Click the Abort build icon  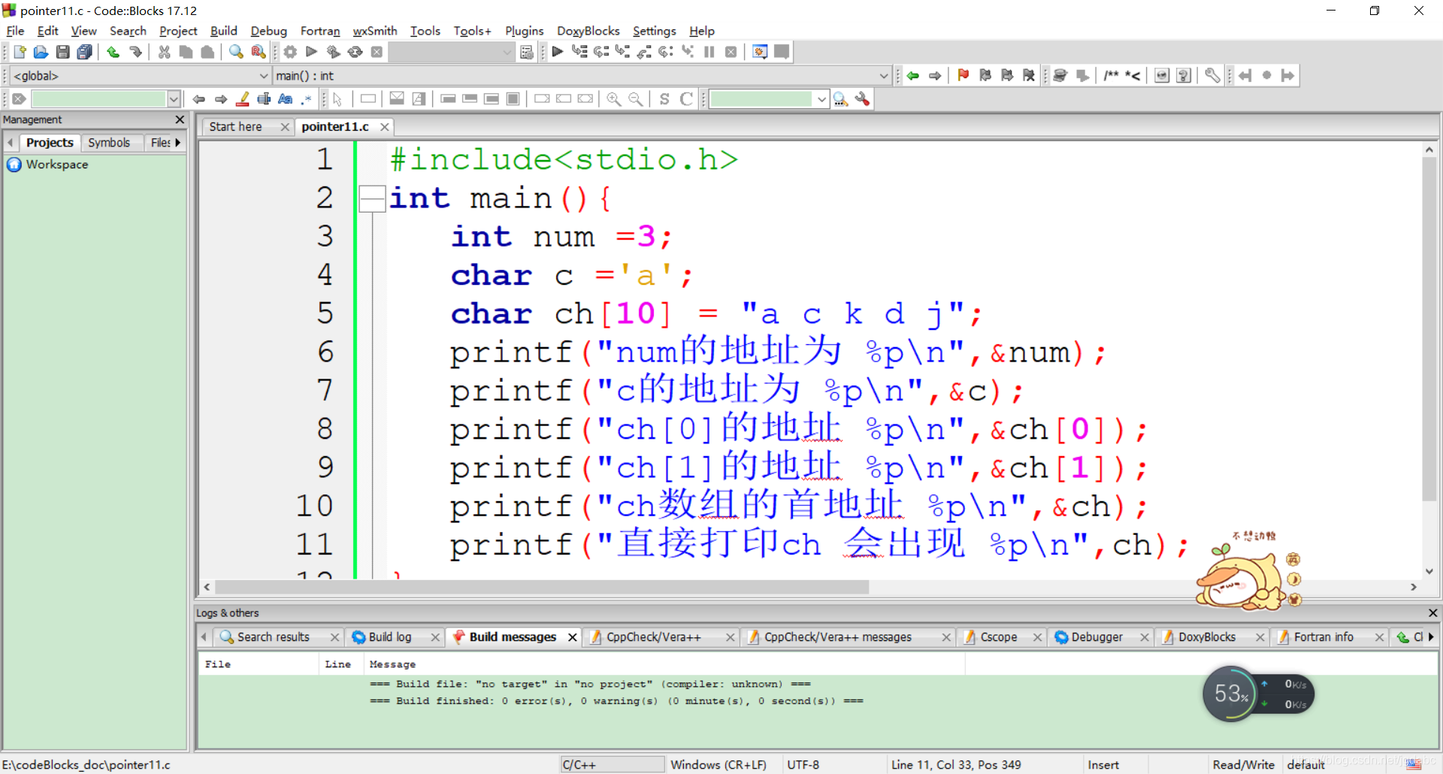[377, 52]
